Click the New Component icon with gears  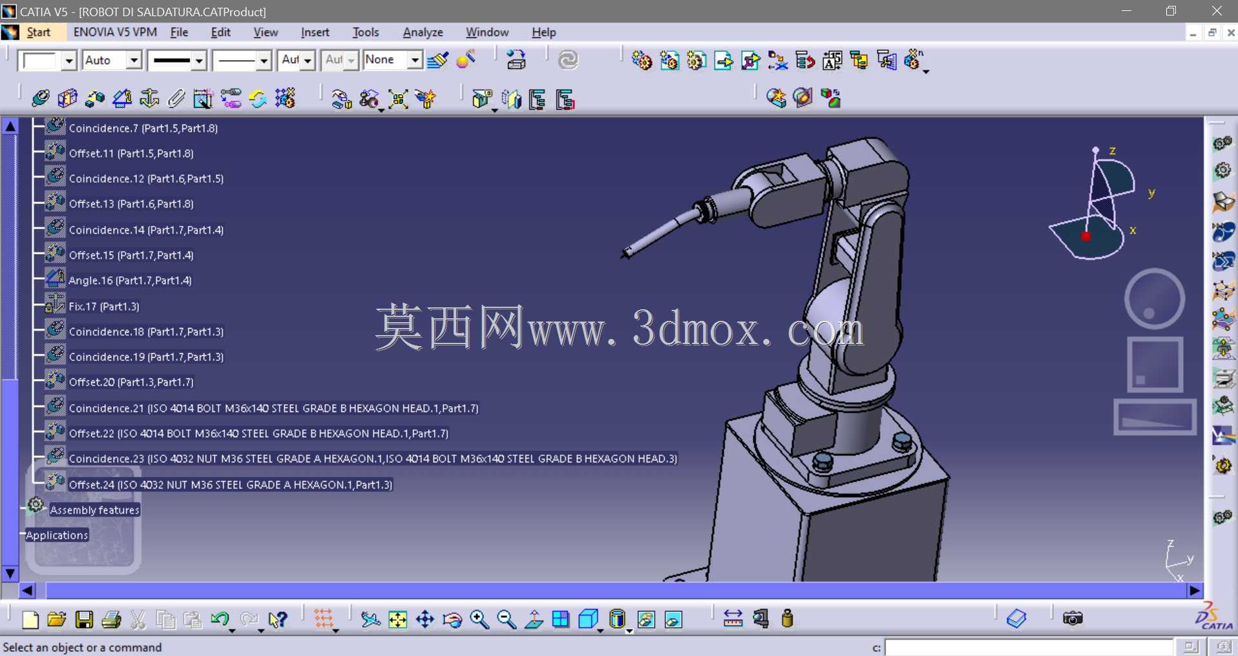[641, 60]
